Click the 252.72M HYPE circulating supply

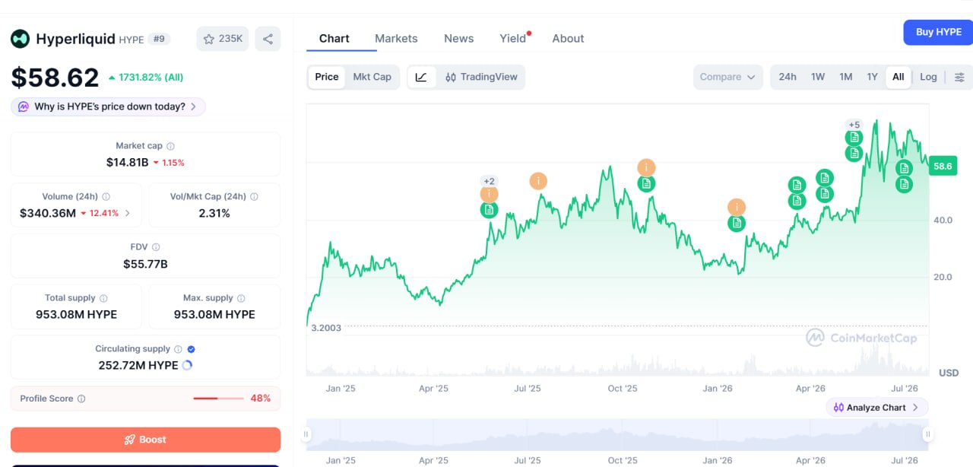click(x=138, y=365)
